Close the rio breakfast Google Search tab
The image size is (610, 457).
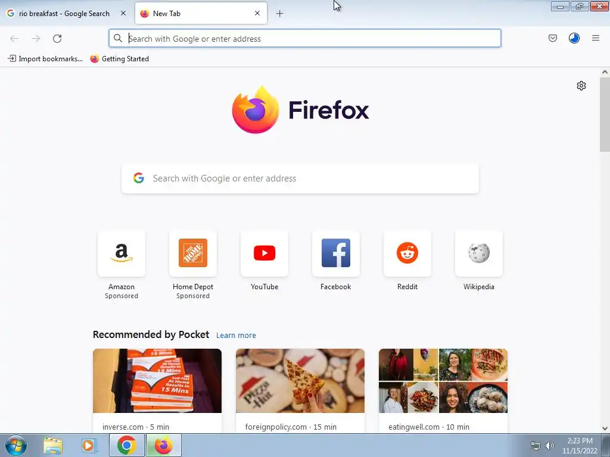[123, 13]
